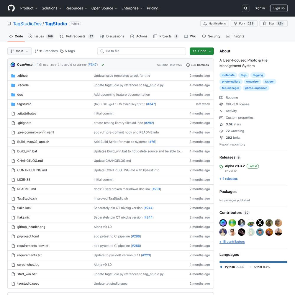This screenshot has height=295, width=295.
Task: Click the green commit status checkmark
Action: (103, 65)
